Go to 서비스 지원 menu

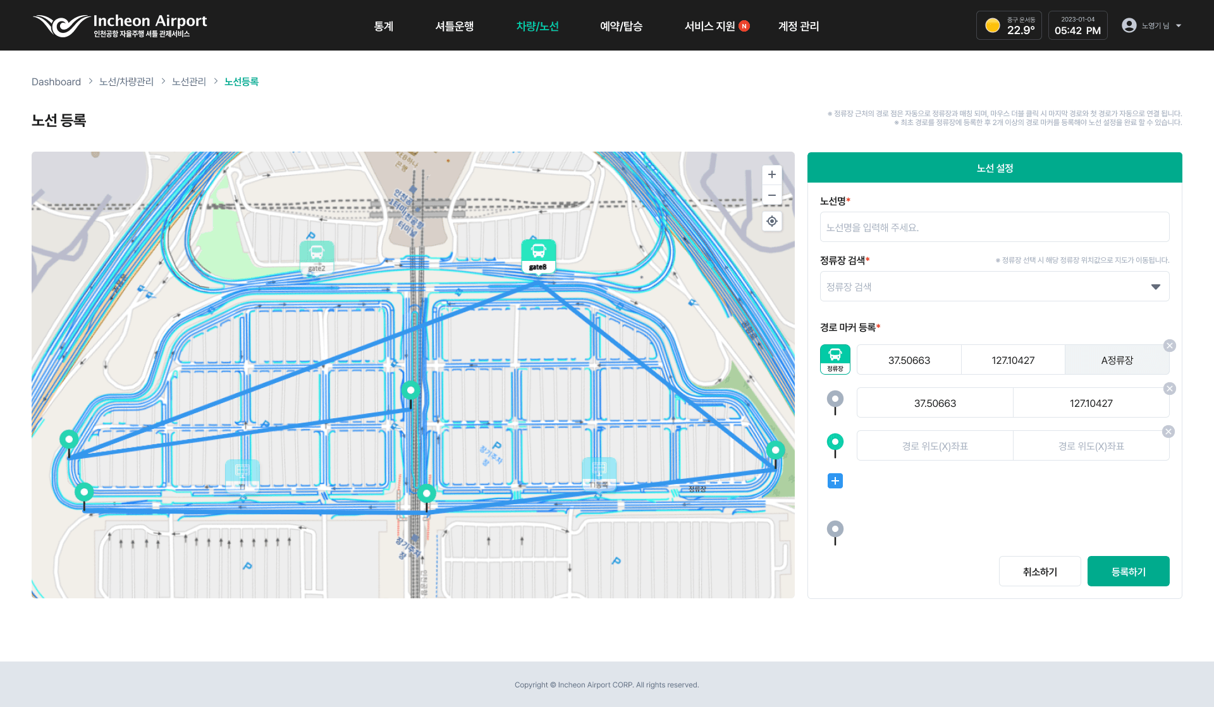pos(709,26)
